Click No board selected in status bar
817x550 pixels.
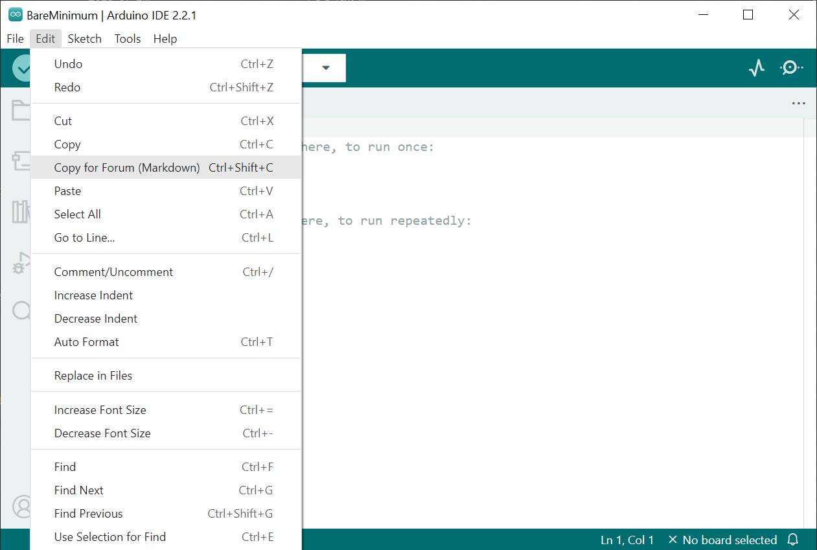(x=722, y=540)
